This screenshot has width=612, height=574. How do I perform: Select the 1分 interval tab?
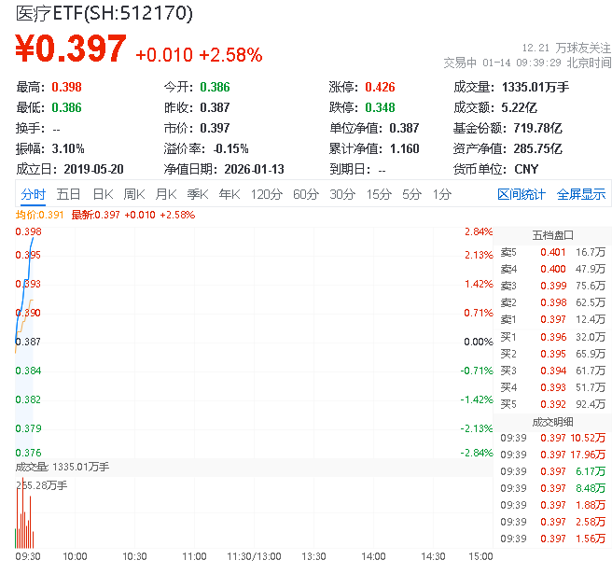pos(441,194)
